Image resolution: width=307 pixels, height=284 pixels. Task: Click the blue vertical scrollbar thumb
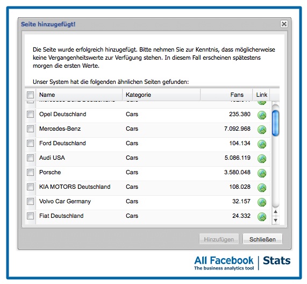[275, 123]
